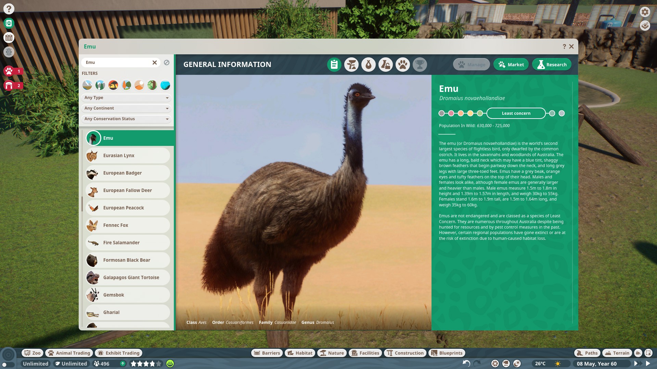The image size is (657, 369).
Task: Open the Habitat menu
Action: click(300, 353)
